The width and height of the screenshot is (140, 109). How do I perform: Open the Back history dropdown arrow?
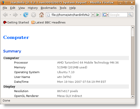coord(10,15)
